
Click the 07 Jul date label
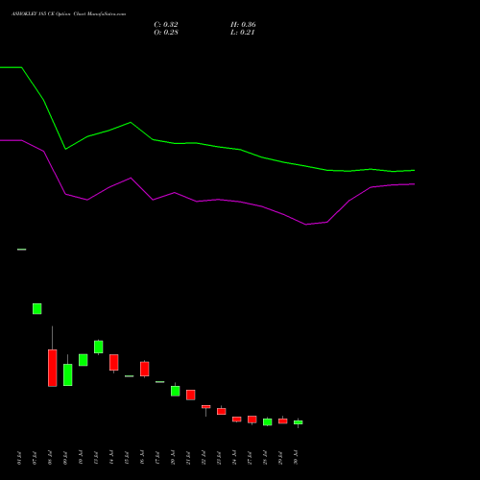35,458
